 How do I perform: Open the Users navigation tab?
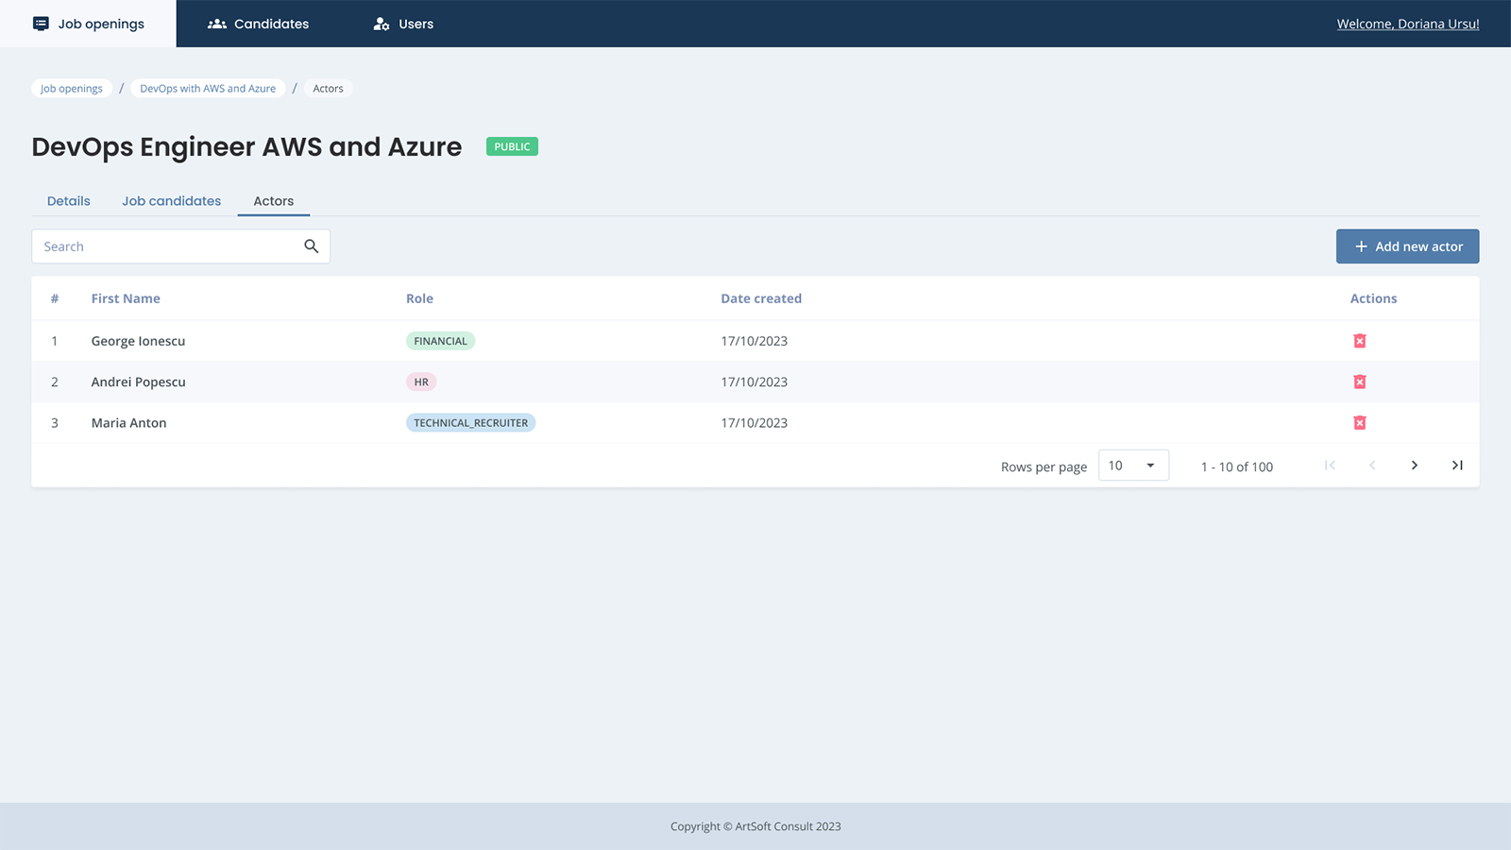pyautogui.click(x=403, y=24)
